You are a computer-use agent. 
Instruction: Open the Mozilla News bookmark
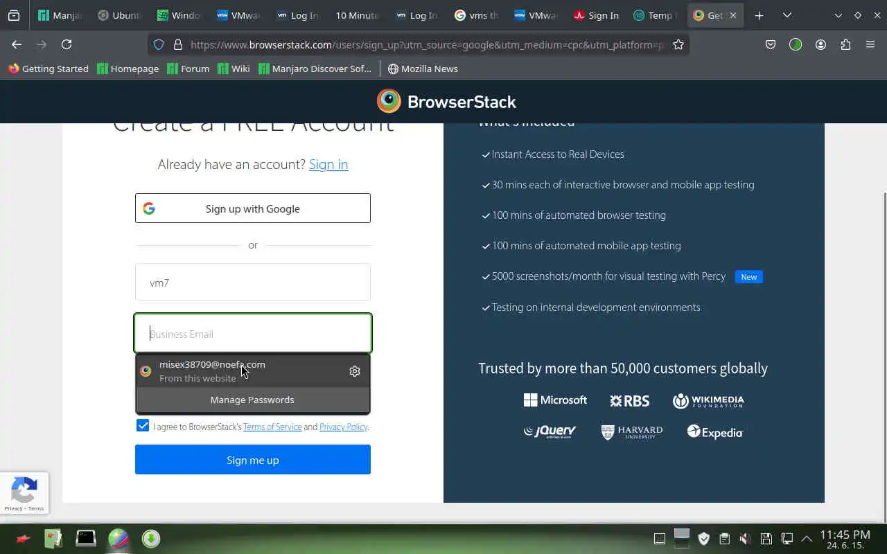pos(423,69)
